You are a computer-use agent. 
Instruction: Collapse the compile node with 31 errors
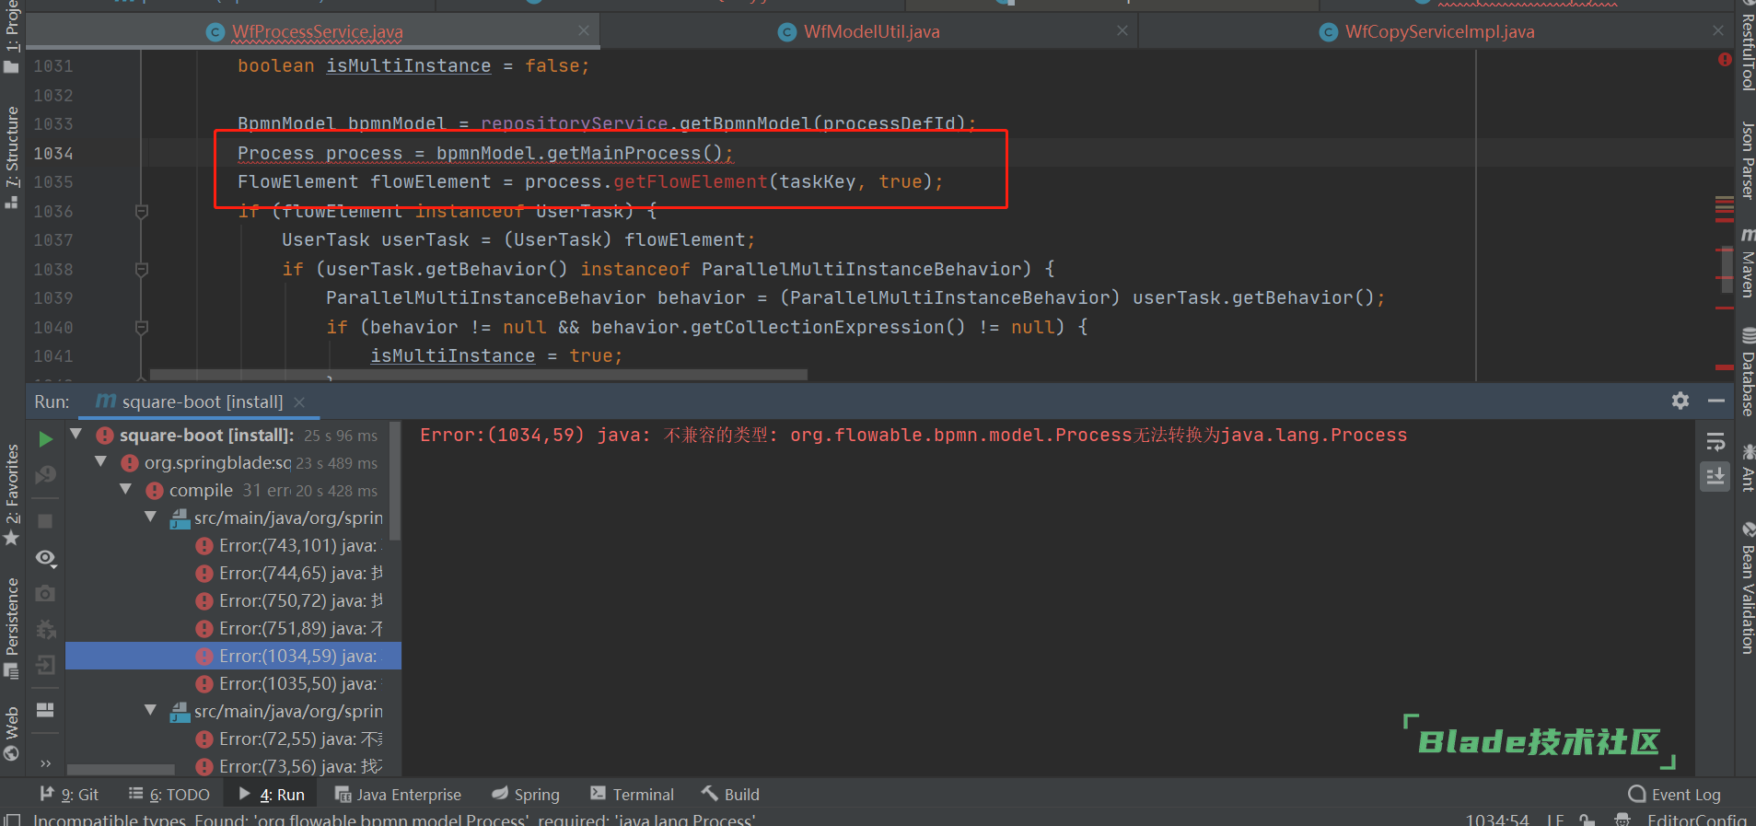126,489
